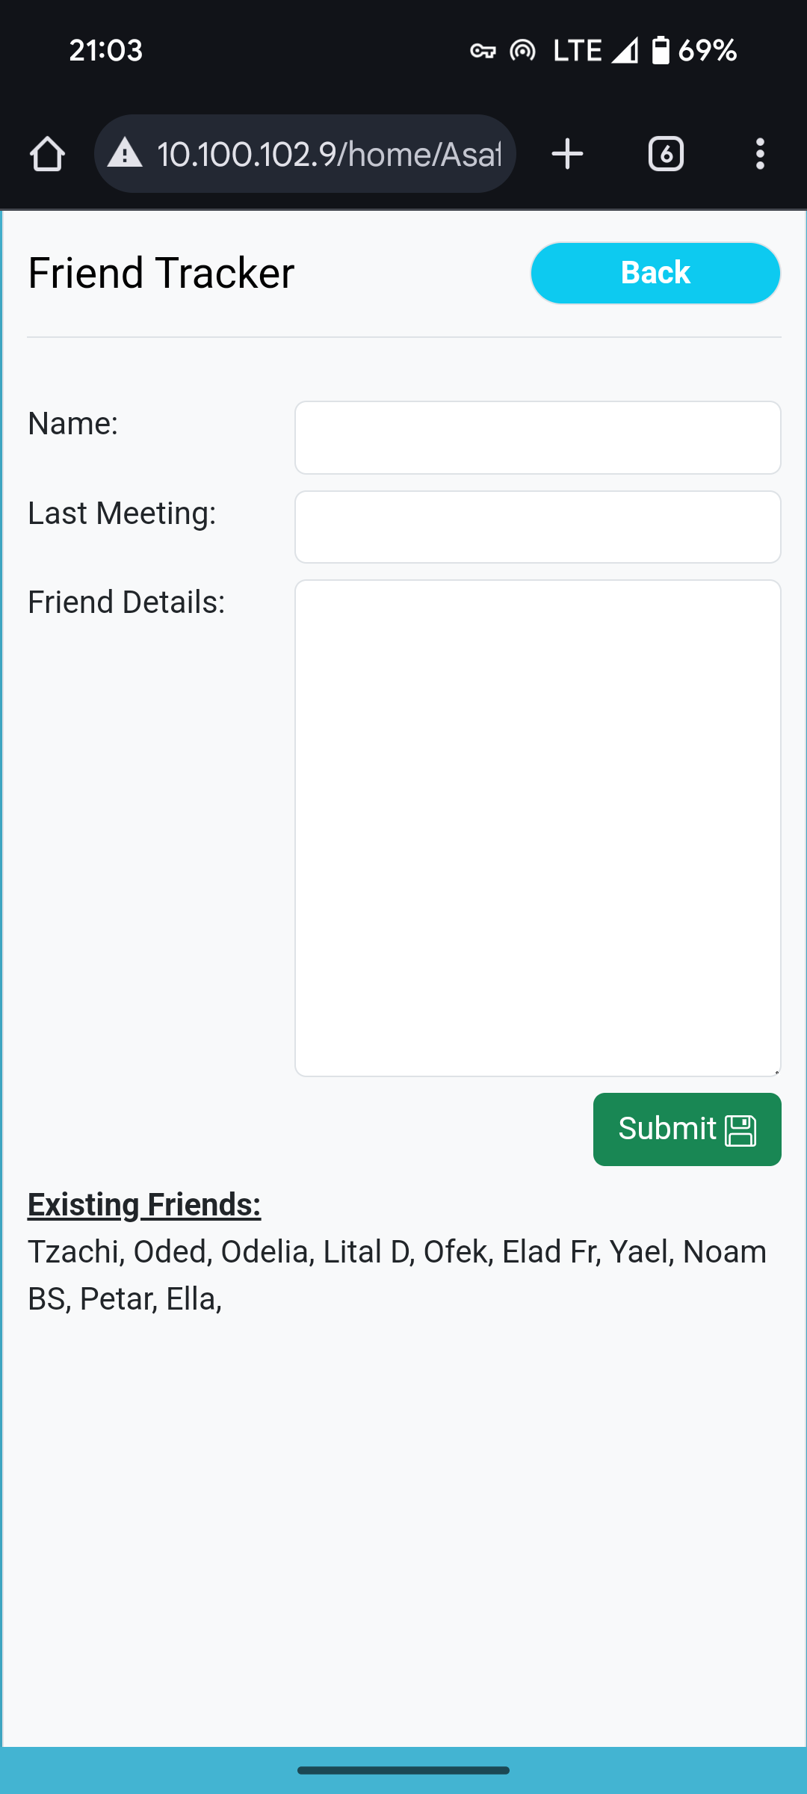Tap the hotspot status icon
This screenshot has width=807, height=1794.
(x=522, y=50)
